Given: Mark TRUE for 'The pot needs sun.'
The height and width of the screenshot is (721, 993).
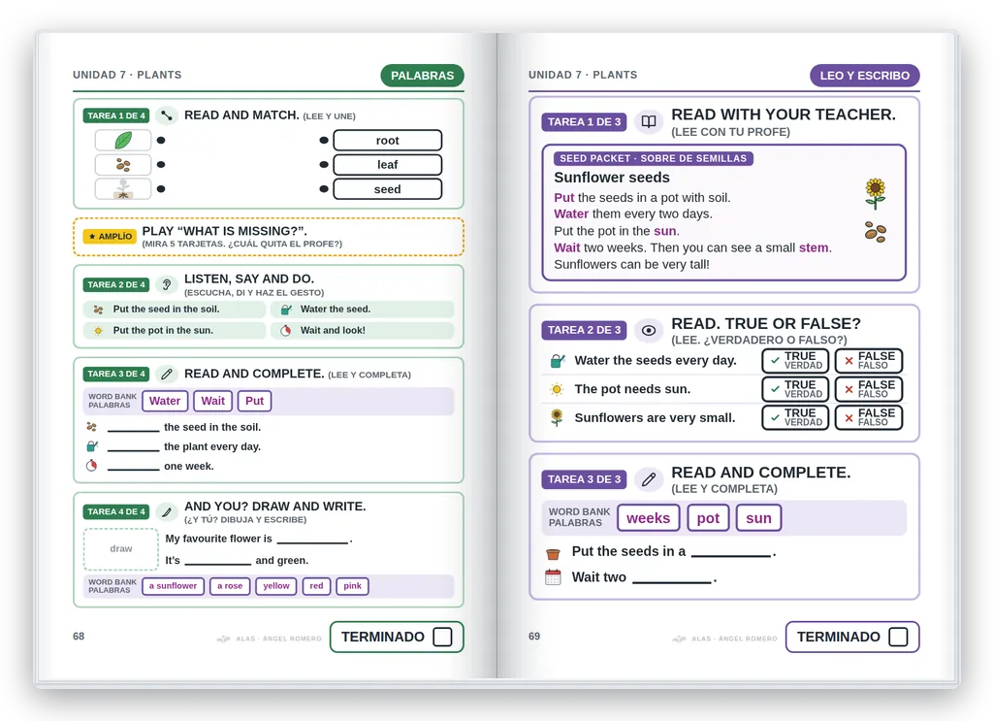Looking at the screenshot, I should [x=795, y=389].
